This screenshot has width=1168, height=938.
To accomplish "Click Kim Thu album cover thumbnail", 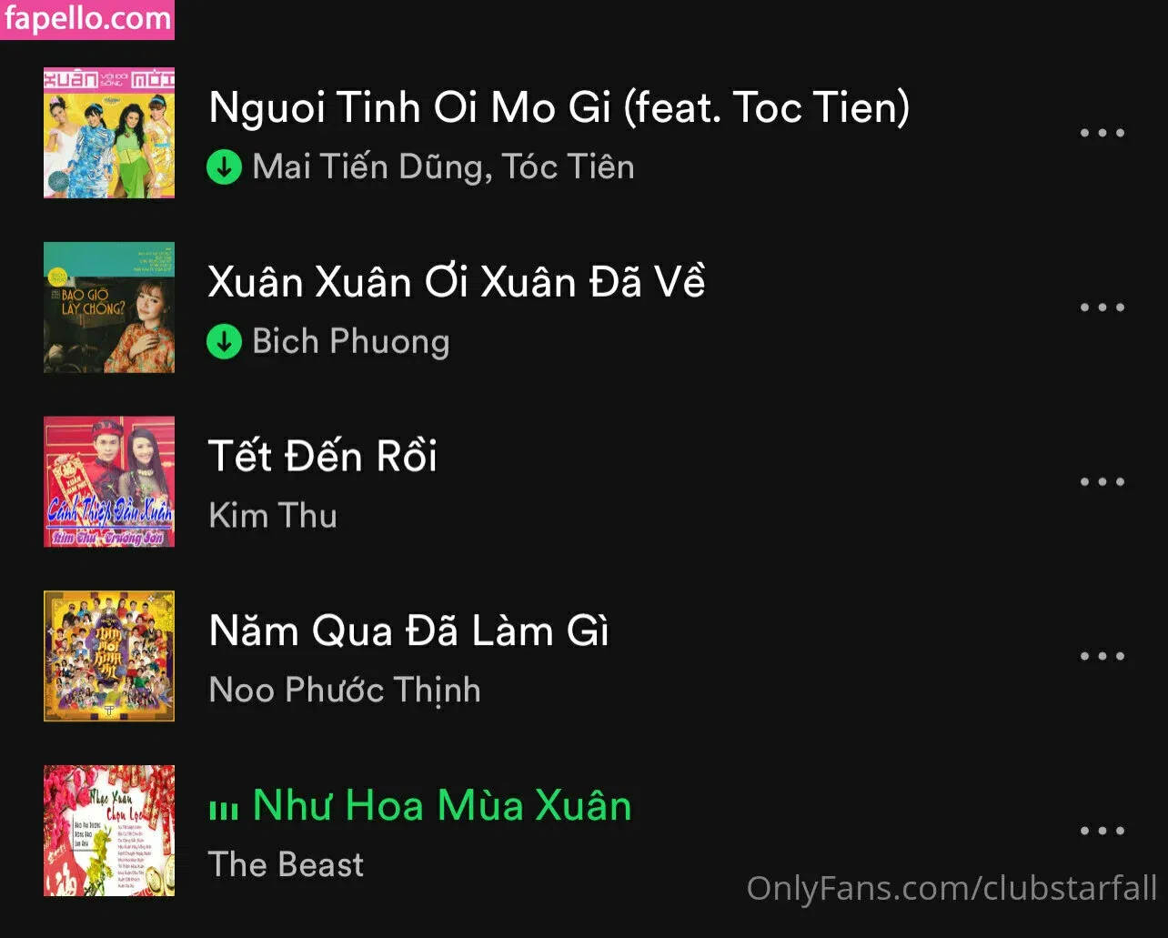I will [x=109, y=482].
